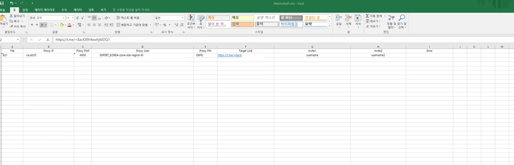
Task: Click the Undo arrow icon
Action: pyautogui.click(x=12, y=3)
